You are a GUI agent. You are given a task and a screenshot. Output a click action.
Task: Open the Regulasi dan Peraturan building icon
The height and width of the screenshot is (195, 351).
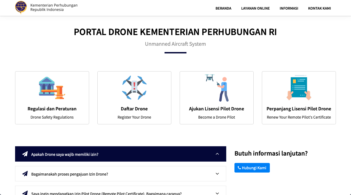click(52, 88)
